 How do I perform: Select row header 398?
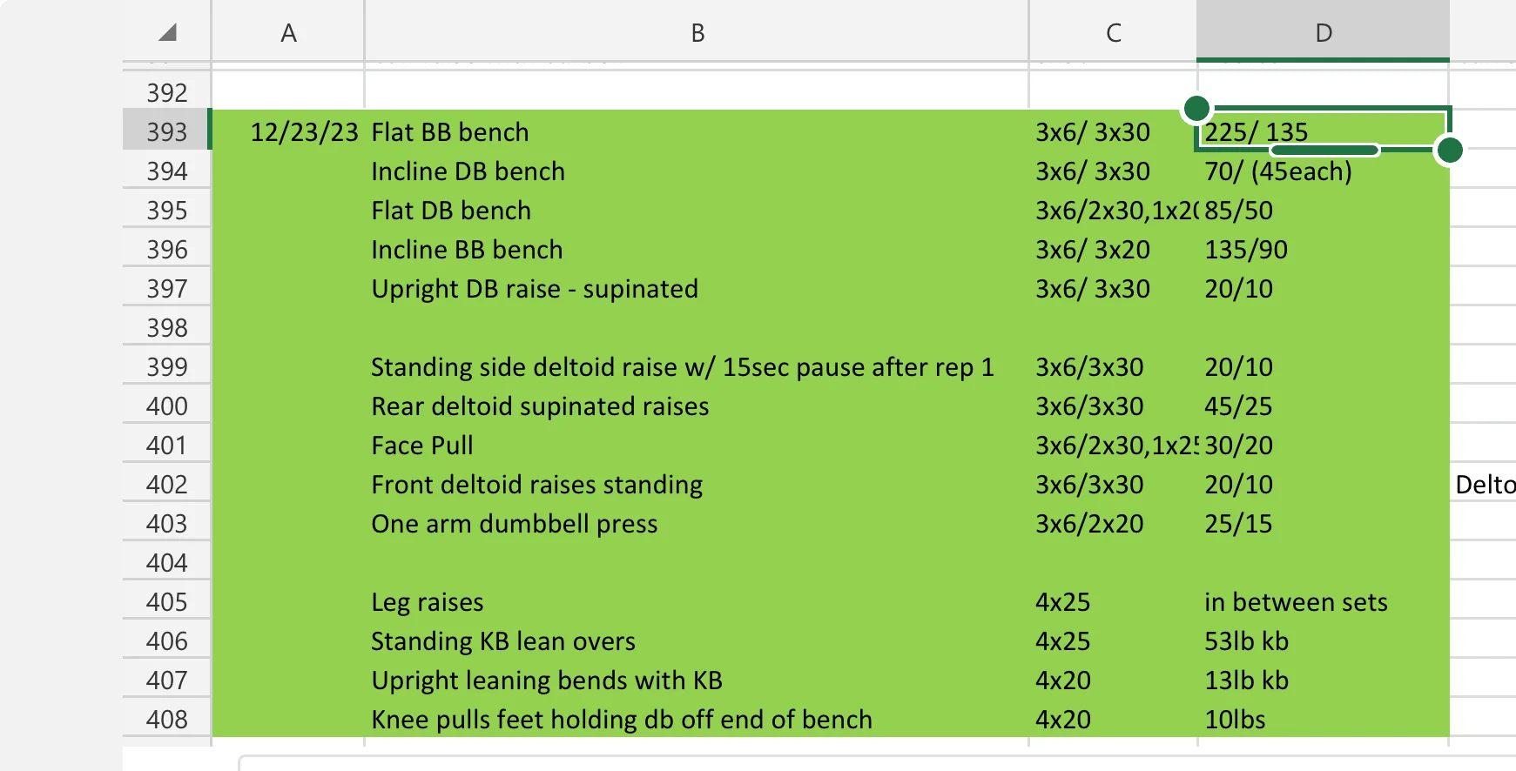tap(166, 327)
